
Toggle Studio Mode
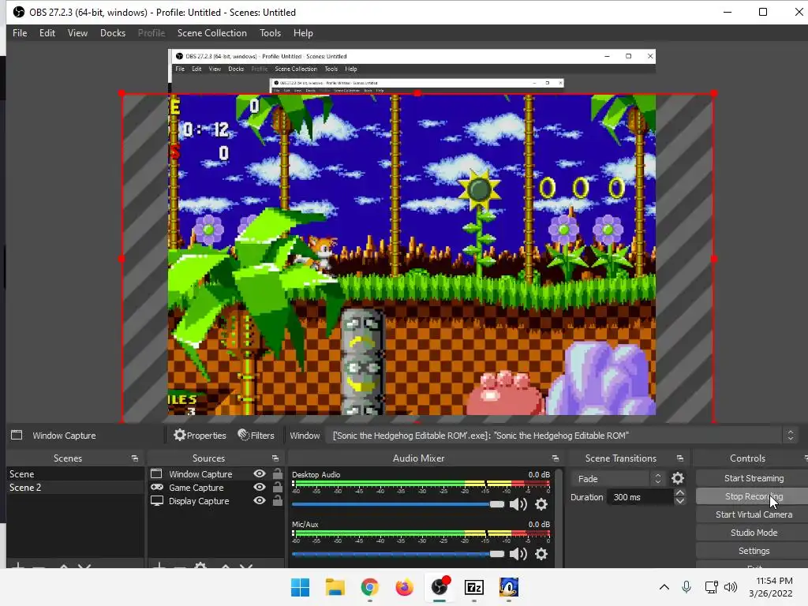(754, 533)
